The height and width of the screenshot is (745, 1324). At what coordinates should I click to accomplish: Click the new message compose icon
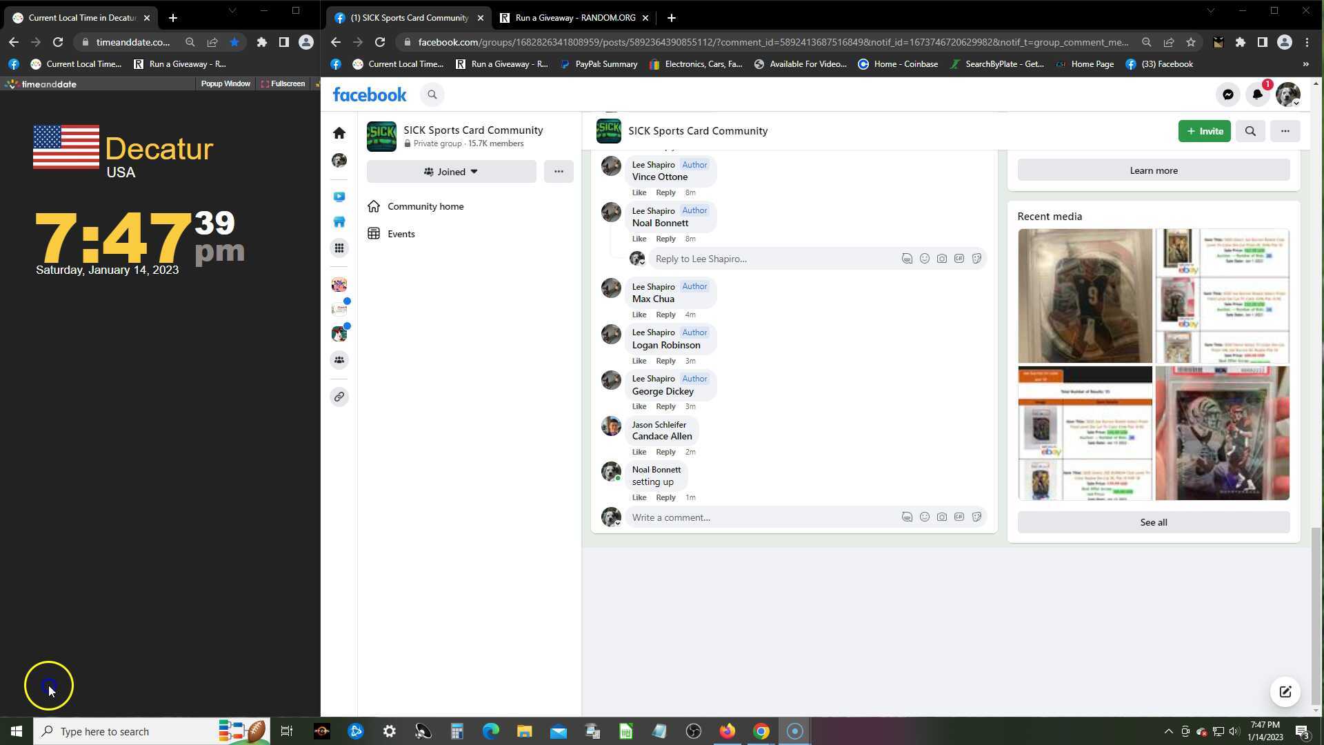click(x=1285, y=692)
